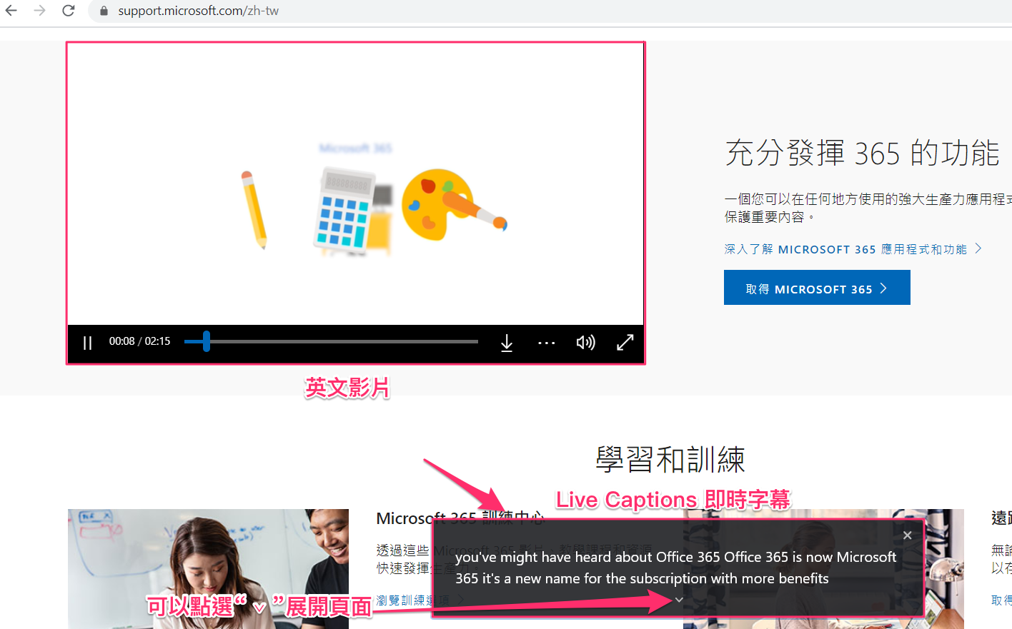Reload the support.microsoft.com page
This screenshot has width=1012, height=629.
69,11
